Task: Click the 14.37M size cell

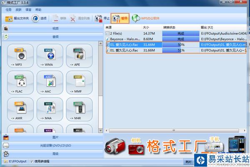Action: (x=149, y=33)
